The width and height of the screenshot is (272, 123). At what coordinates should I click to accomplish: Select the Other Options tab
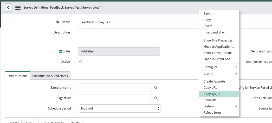[x=17, y=76]
